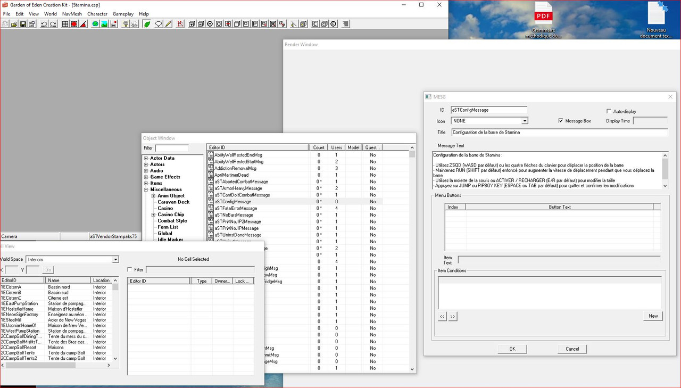Click the Object Window Filter field

(172, 148)
